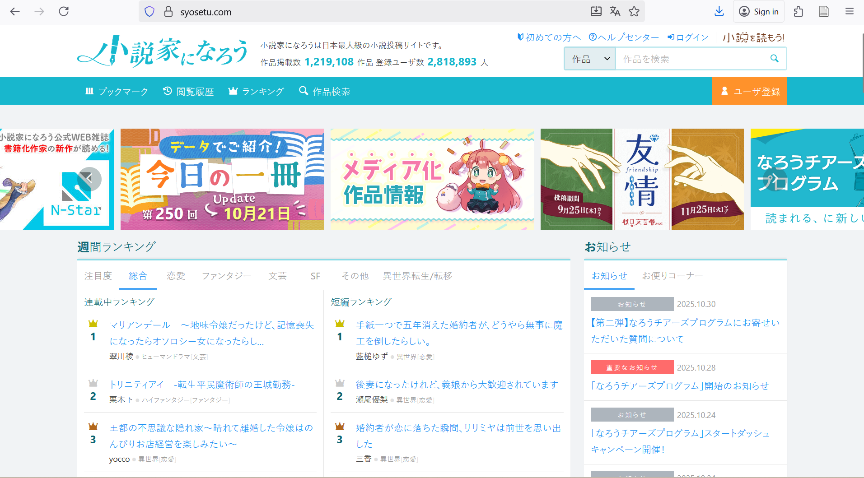Viewport: 864px width, 478px height.
Task: Open ランキング in the navigation bar
Action: (x=257, y=92)
